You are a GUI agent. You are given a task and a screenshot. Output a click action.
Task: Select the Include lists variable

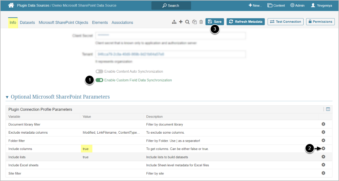click(17, 157)
